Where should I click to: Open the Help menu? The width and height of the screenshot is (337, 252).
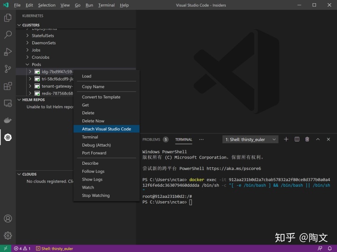pyautogui.click(x=124, y=5)
